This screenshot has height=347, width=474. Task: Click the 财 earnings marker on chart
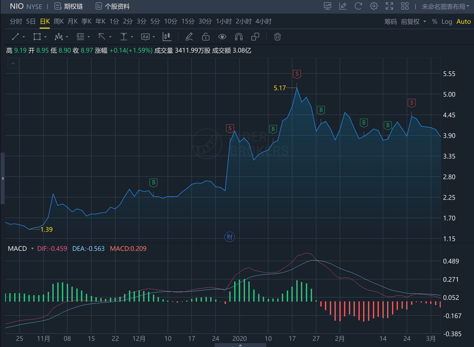point(230,237)
